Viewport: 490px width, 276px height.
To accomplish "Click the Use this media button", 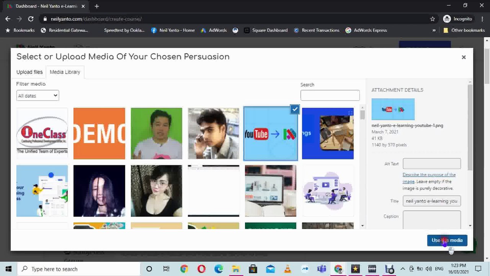I will pos(447,240).
